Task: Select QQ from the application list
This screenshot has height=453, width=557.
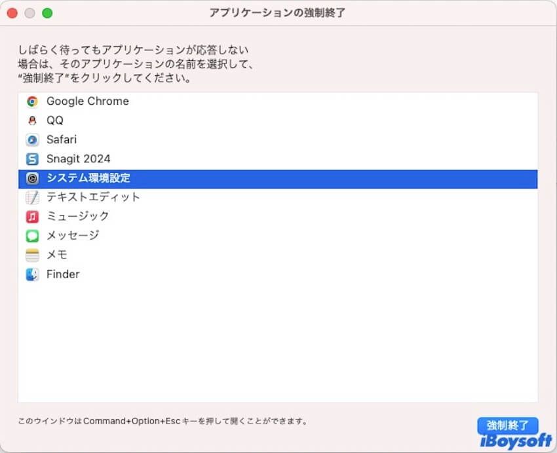Action: (55, 120)
